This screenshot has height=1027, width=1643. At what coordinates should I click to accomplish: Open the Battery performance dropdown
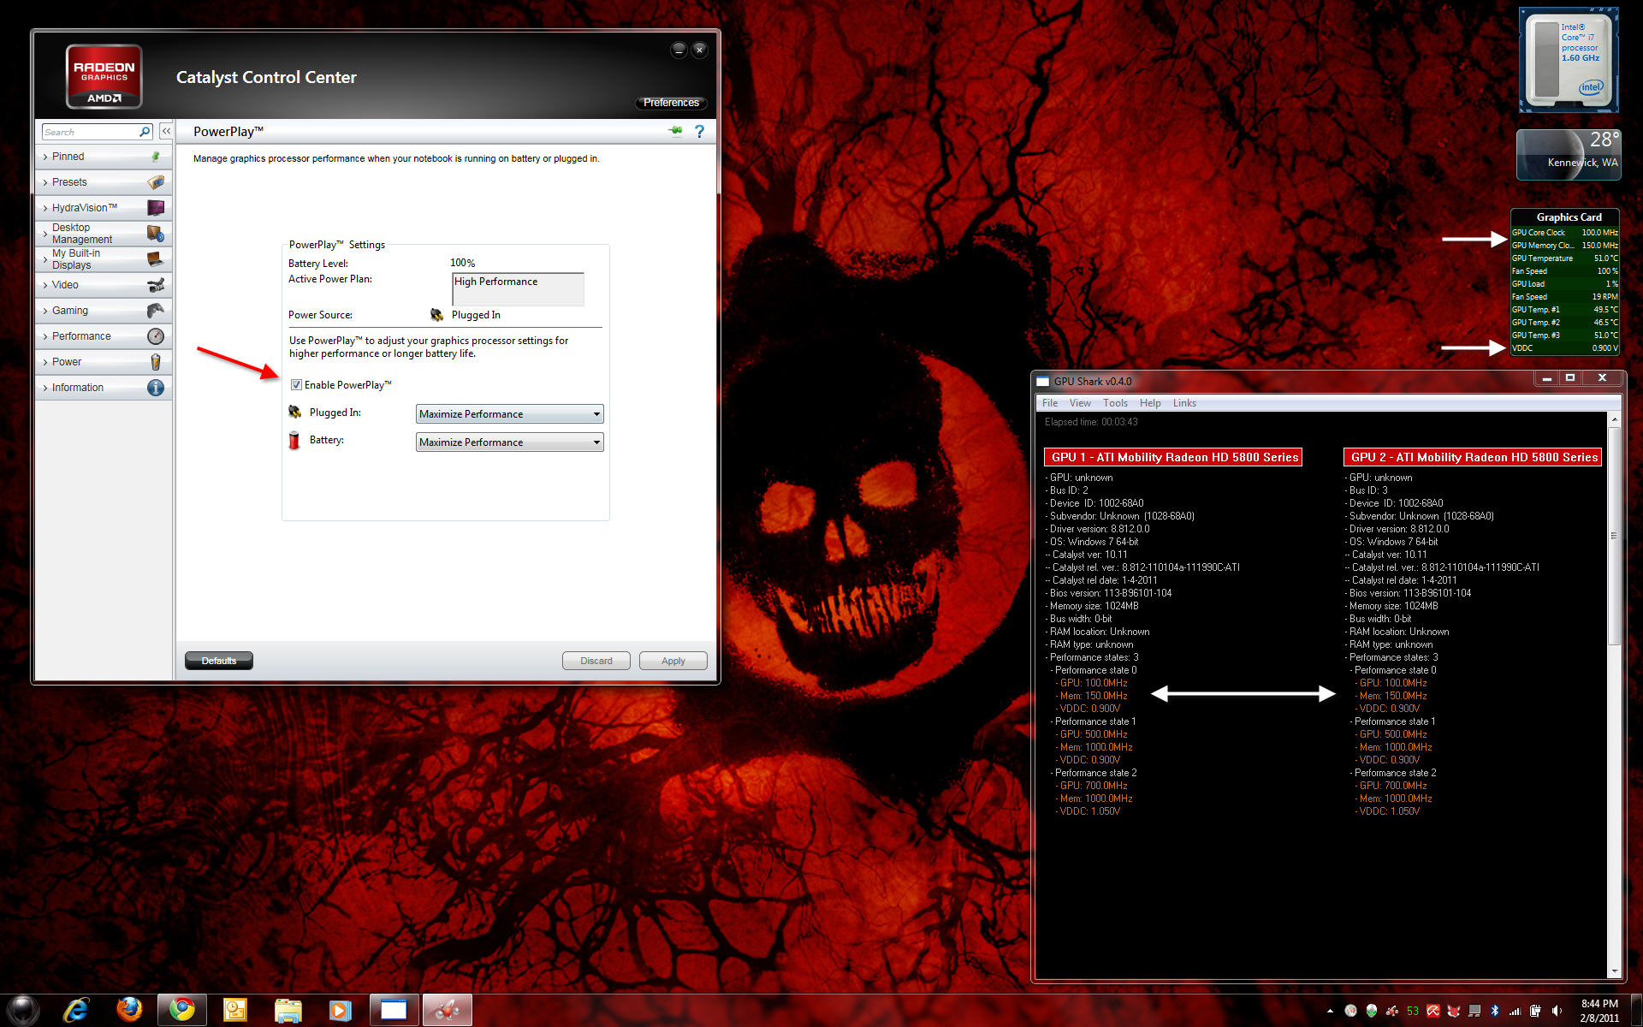[x=509, y=442]
